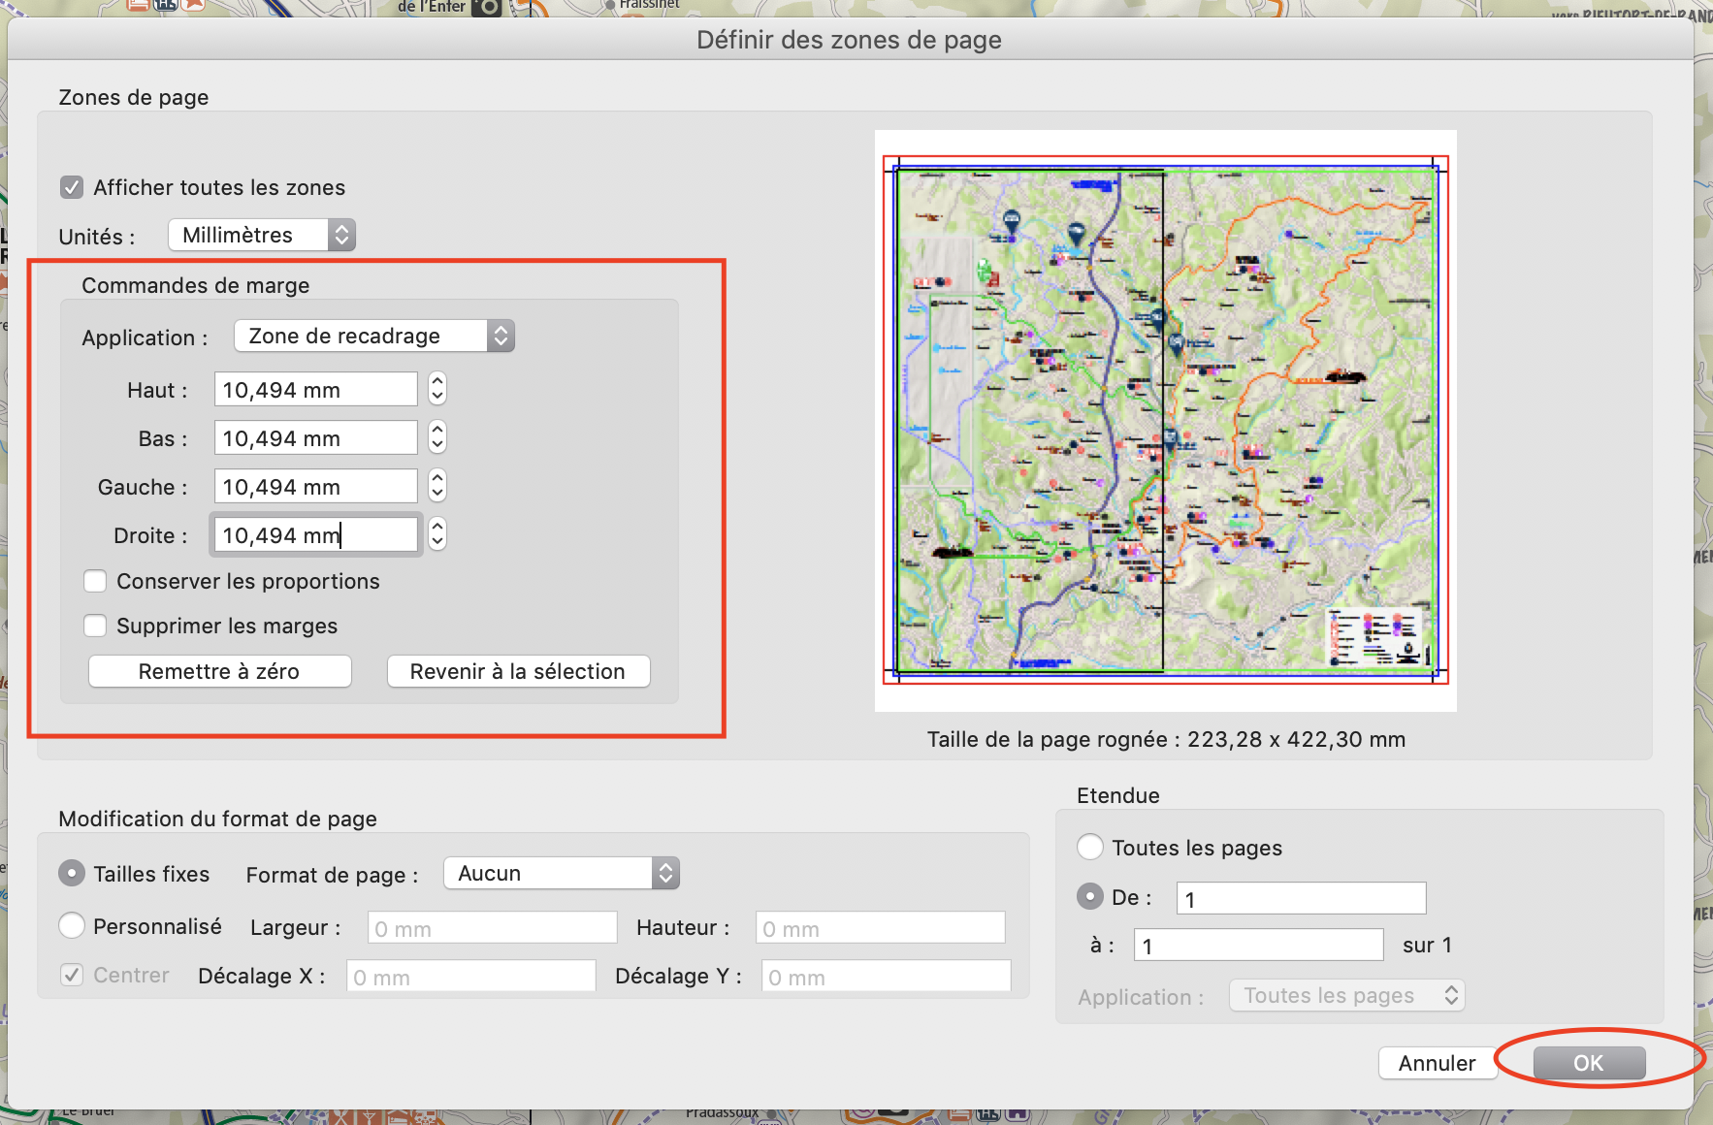Viewport: 1713px width, 1125px height.
Task: Open the Unités Millimètres dropdown
Action: tap(262, 235)
